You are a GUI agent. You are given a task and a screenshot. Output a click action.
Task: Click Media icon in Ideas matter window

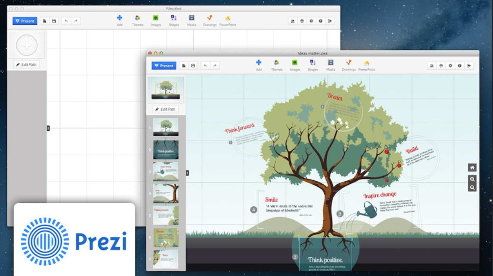(331, 63)
